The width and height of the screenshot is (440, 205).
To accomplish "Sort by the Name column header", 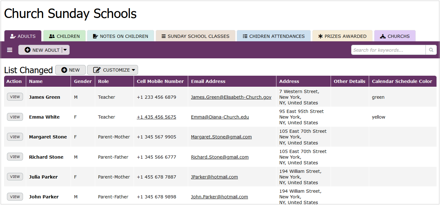I will [36, 81].
